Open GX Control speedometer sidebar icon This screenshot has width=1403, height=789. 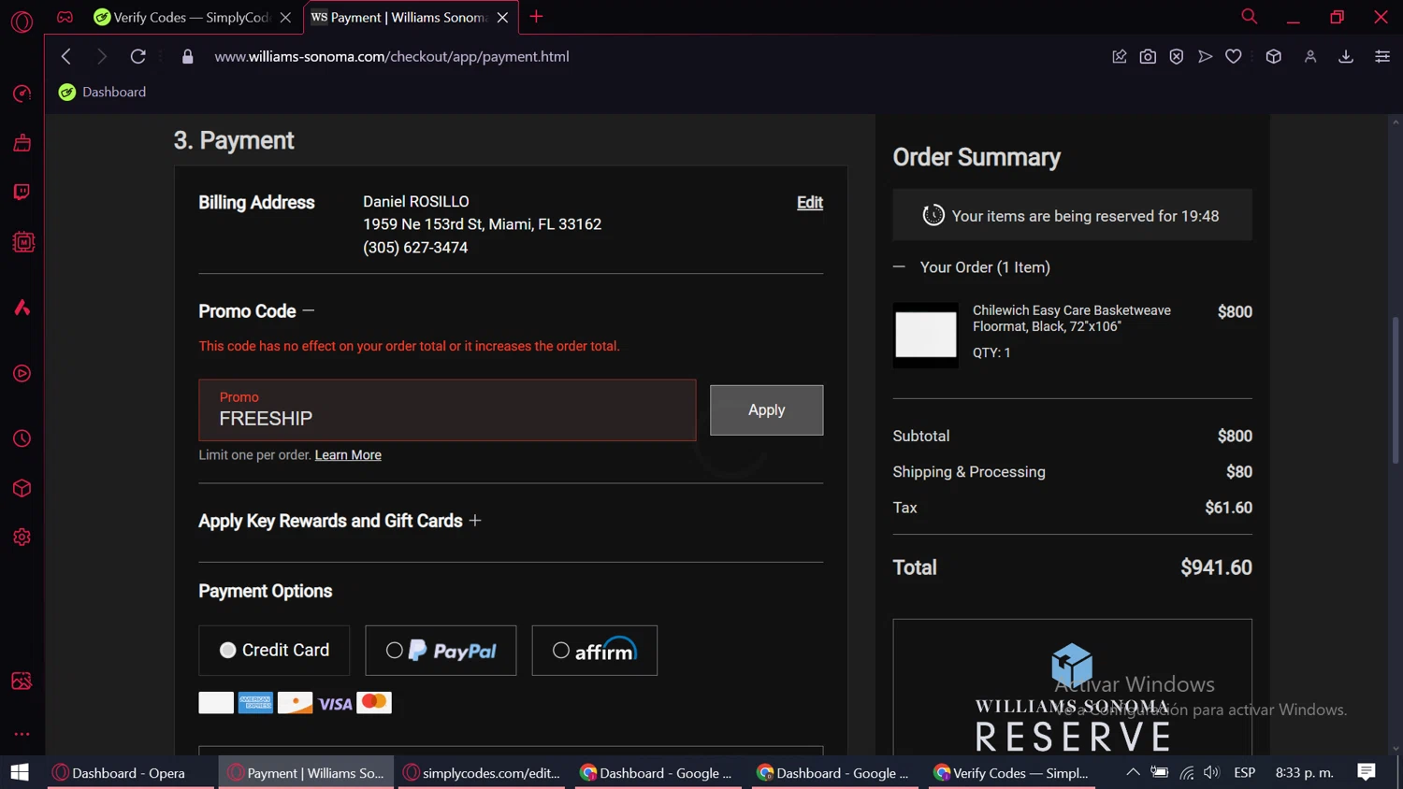[x=22, y=93]
